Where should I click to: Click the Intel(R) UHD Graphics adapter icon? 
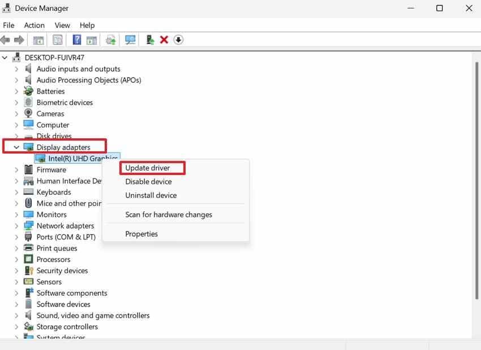pyautogui.click(x=41, y=158)
